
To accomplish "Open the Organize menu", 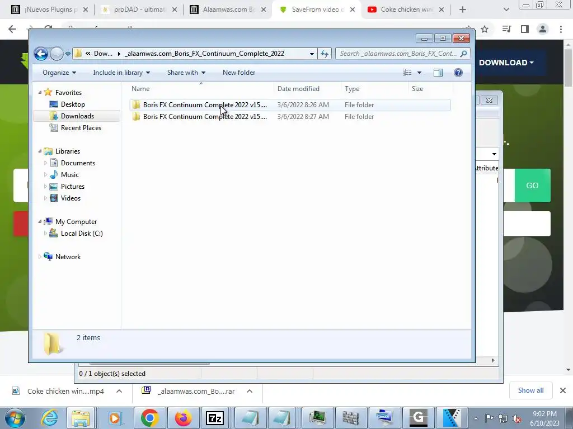I will [59, 73].
